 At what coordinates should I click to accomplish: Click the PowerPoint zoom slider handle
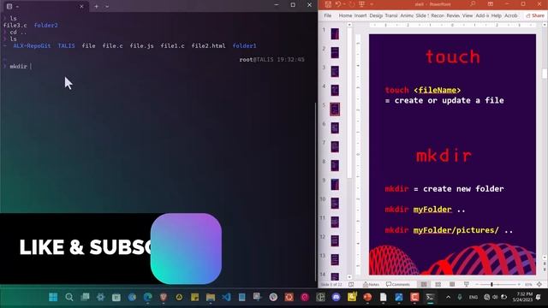point(491,285)
